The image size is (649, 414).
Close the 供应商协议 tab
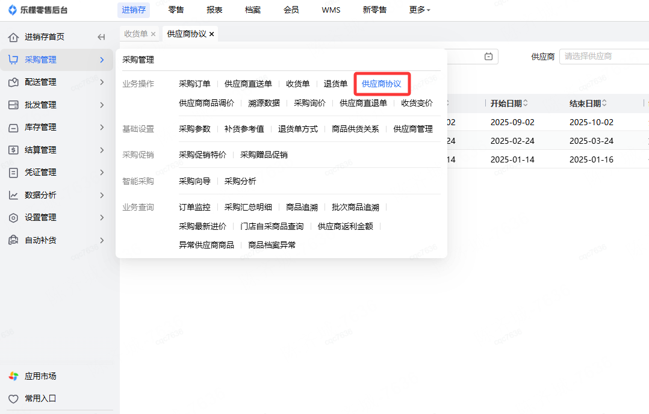pos(211,34)
